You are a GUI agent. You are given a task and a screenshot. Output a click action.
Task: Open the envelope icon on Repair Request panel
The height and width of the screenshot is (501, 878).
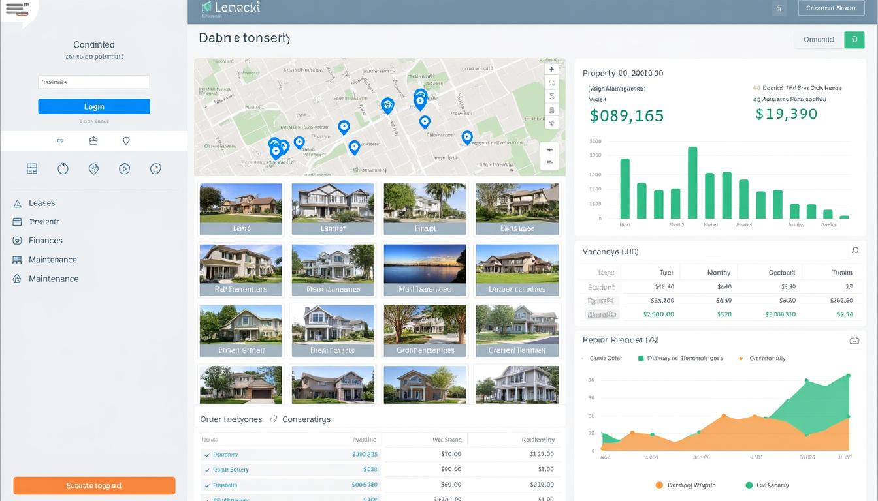[x=854, y=340]
